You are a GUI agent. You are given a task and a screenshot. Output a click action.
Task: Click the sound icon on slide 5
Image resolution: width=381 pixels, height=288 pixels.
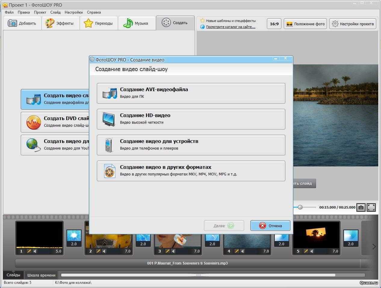(312, 251)
